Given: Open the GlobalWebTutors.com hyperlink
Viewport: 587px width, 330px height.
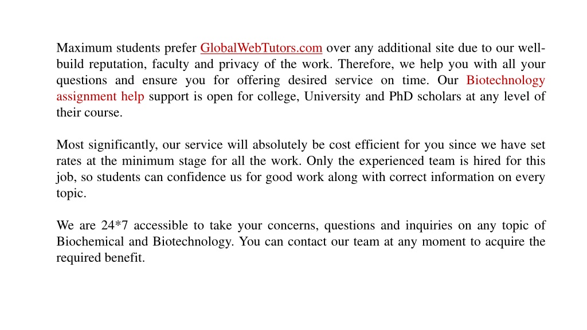Looking at the screenshot, I should [x=261, y=48].
